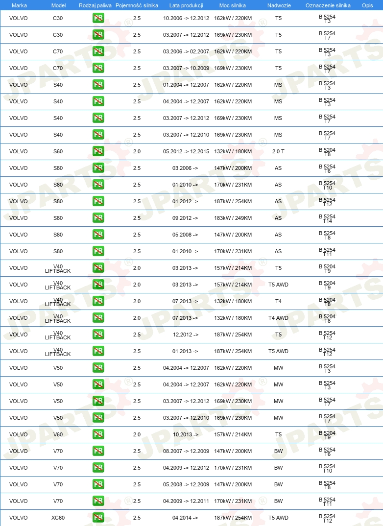Click fuel icon in V70 08.2007 row
Image resolution: width=383 pixels, height=526 pixels.
coord(98,451)
